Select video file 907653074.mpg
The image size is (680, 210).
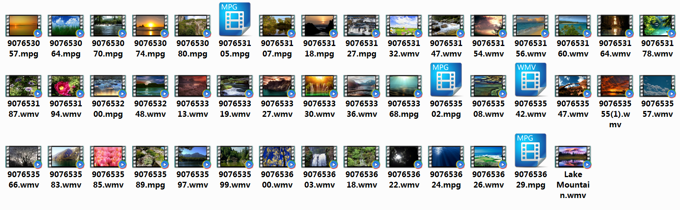tap(150, 26)
